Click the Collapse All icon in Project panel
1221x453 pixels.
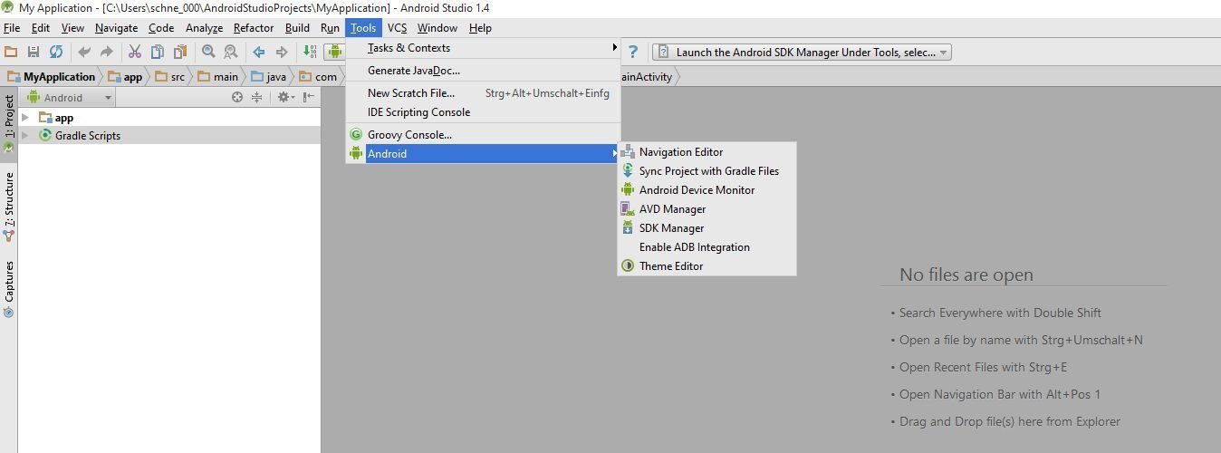(x=257, y=98)
